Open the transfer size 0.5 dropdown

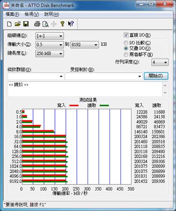pos(49,45)
